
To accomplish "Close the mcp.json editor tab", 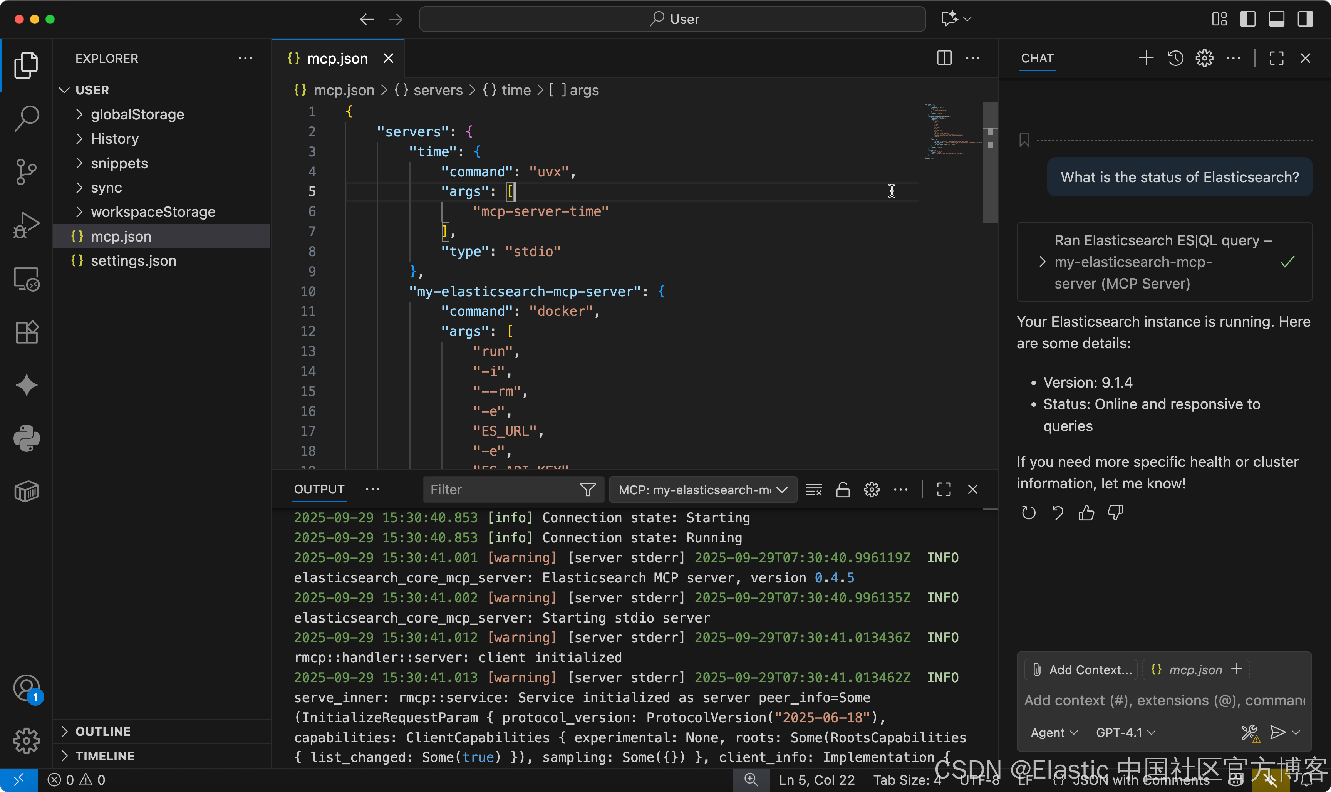I will pyautogui.click(x=388, y=58).
